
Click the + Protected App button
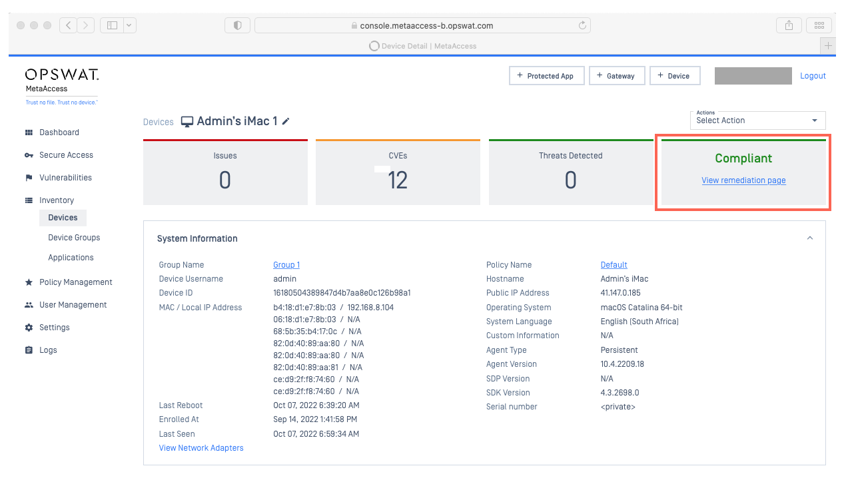point(546,76)
